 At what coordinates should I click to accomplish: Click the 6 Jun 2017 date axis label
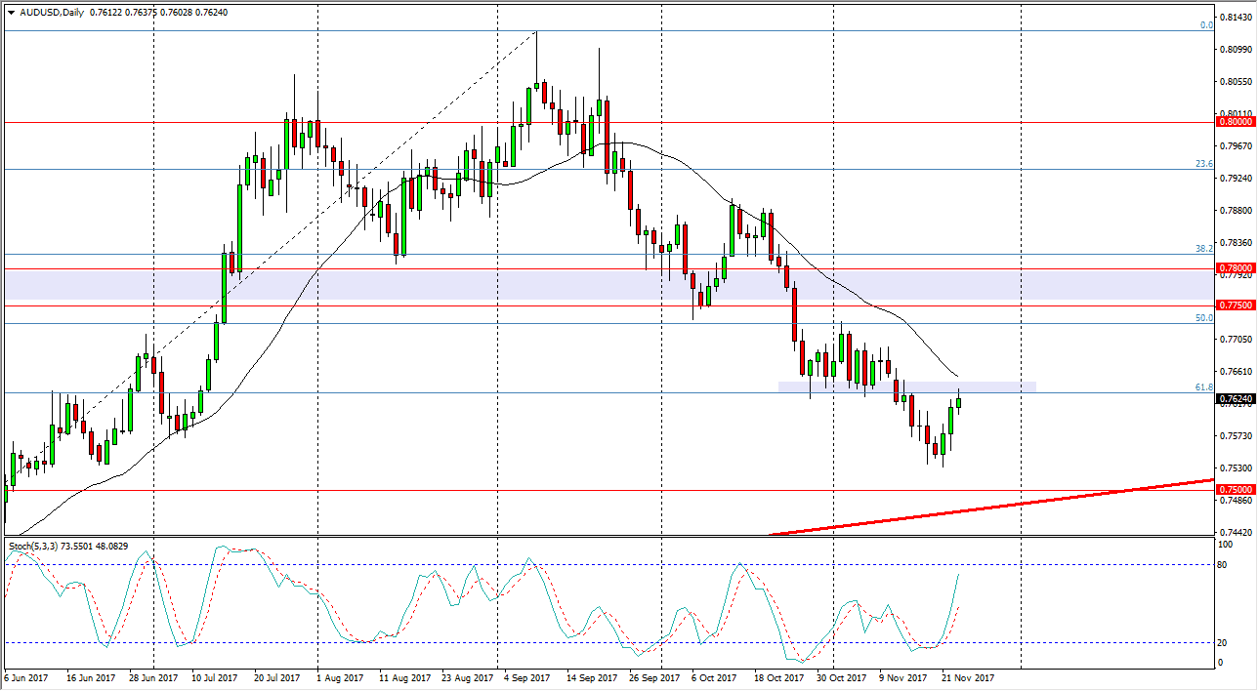tap(26, 676)
